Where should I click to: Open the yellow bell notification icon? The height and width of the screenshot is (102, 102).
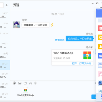[100, 46]
